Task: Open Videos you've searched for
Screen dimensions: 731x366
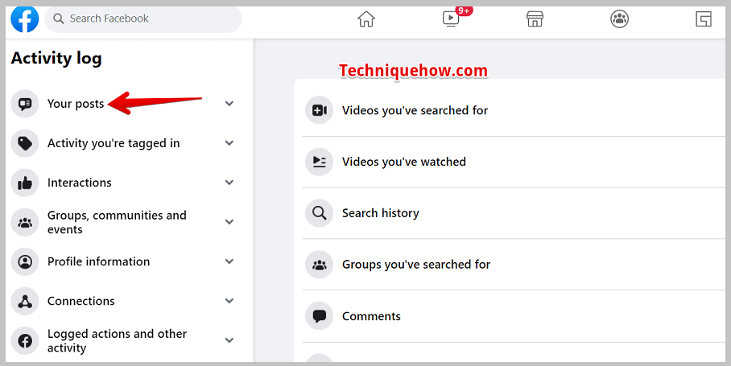Action: point(415,110)
